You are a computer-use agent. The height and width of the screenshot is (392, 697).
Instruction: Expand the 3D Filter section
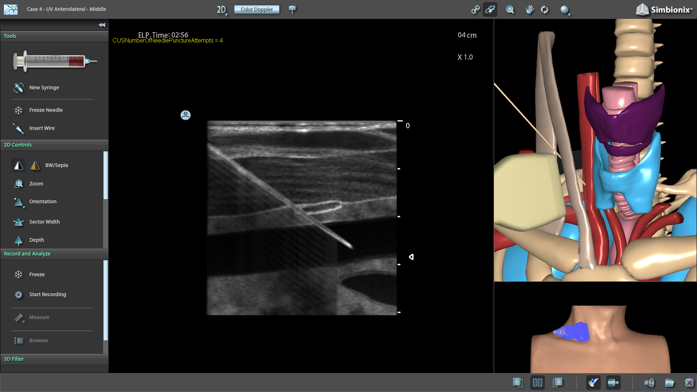tap(54, 359)
